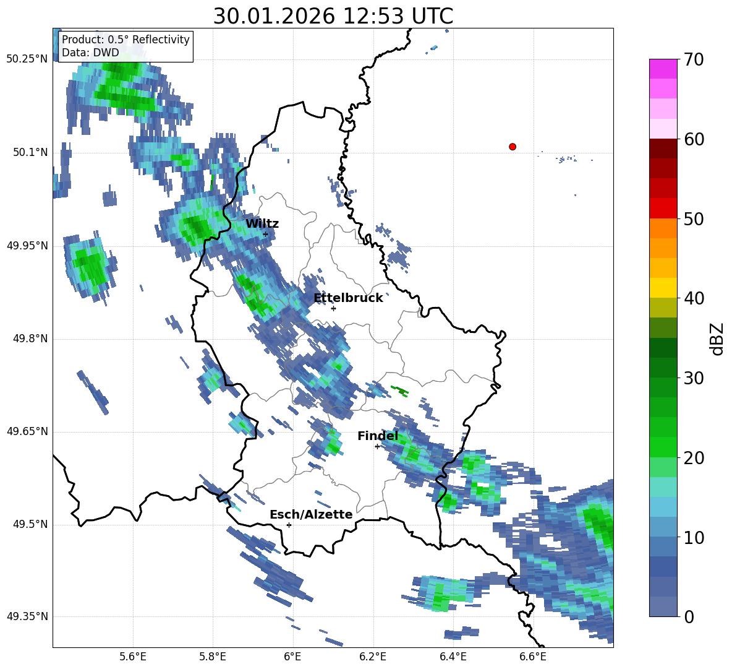Click the Ettelbruck station cross marker
This screenshot has width=732, height=669.
pyautogui.click(x=333, y=308)
